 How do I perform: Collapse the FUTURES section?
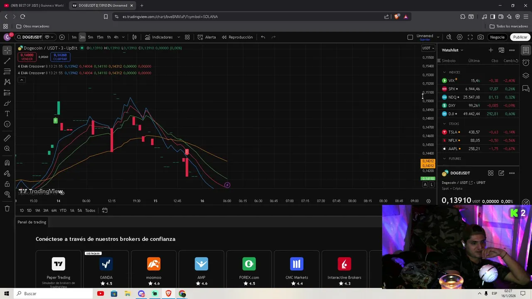coord(444,159)
